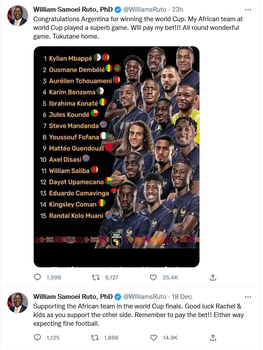Click verified badge on the 18 Dec tweet
Screen dimensions: 263x350
click(118, 297)
